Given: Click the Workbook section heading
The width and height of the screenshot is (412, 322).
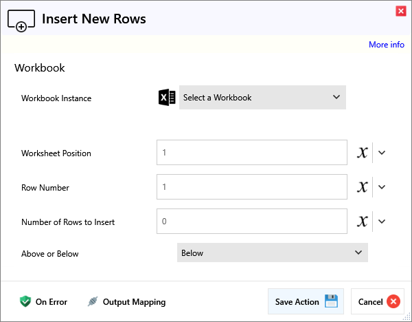Looking at the screenshot, I should tap(40, 68).
